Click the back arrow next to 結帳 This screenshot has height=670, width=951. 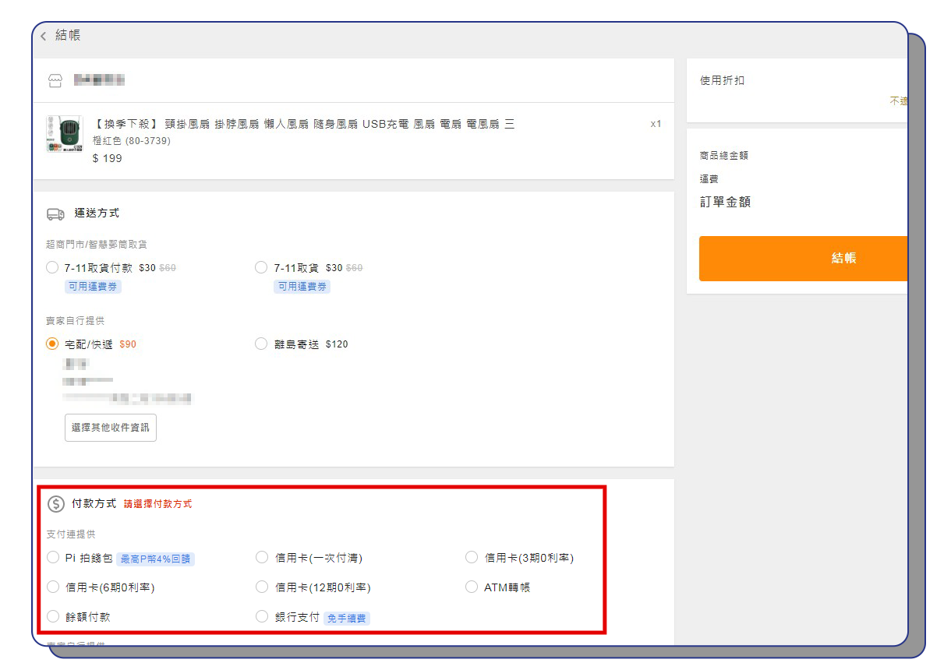(x=44, y=36)
